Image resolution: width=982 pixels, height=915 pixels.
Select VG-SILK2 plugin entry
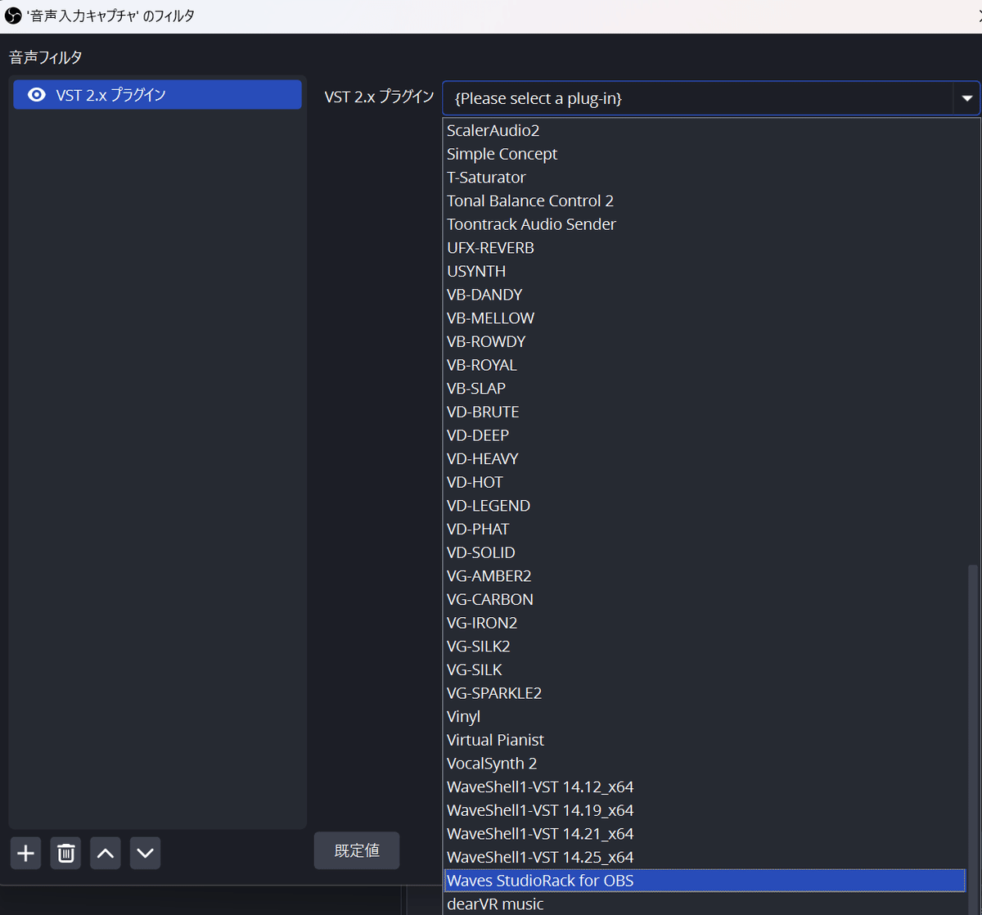tap(705, 647)
